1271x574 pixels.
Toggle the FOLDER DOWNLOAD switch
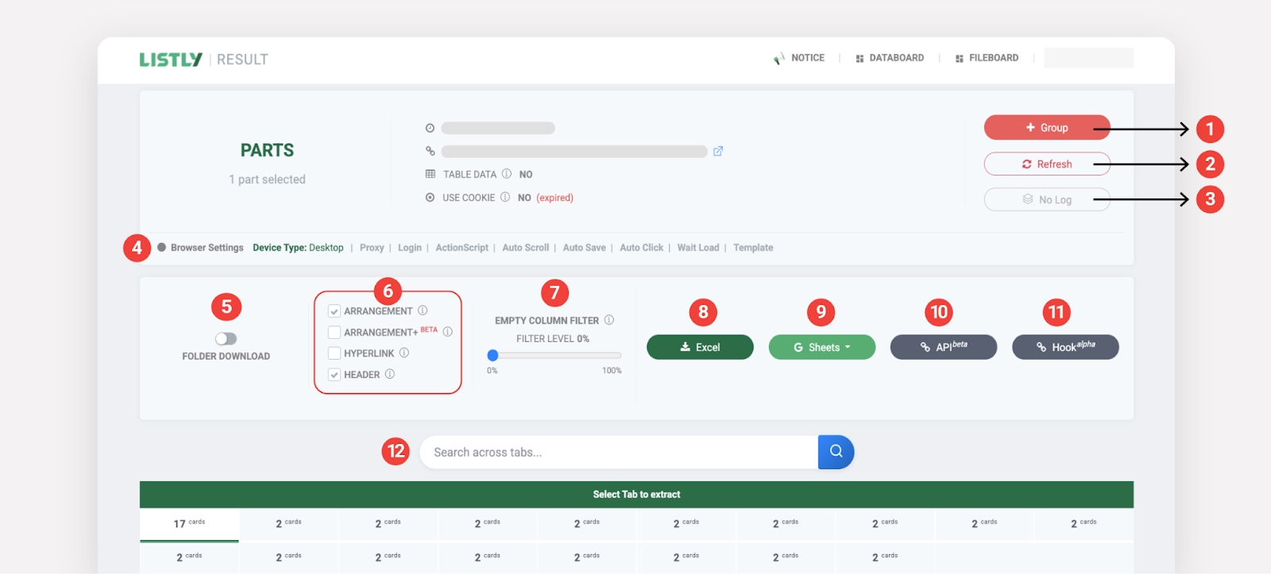(226, 339)
